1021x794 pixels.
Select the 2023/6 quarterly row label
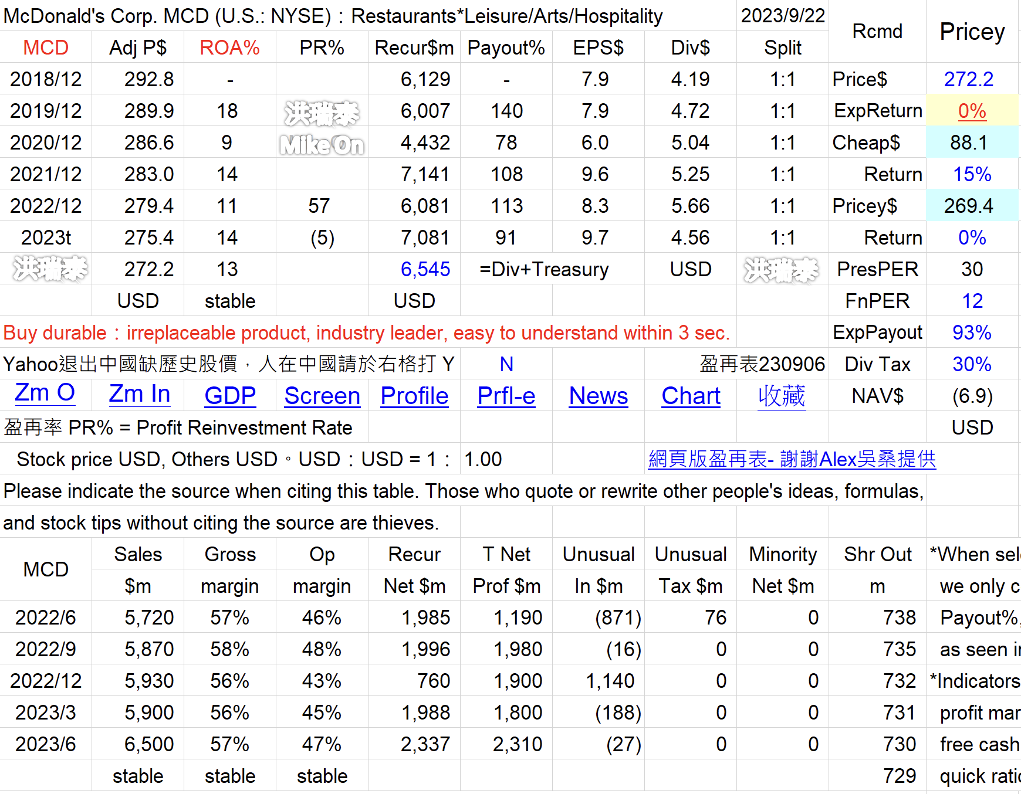pyautogui.click(x=46, y=744)
